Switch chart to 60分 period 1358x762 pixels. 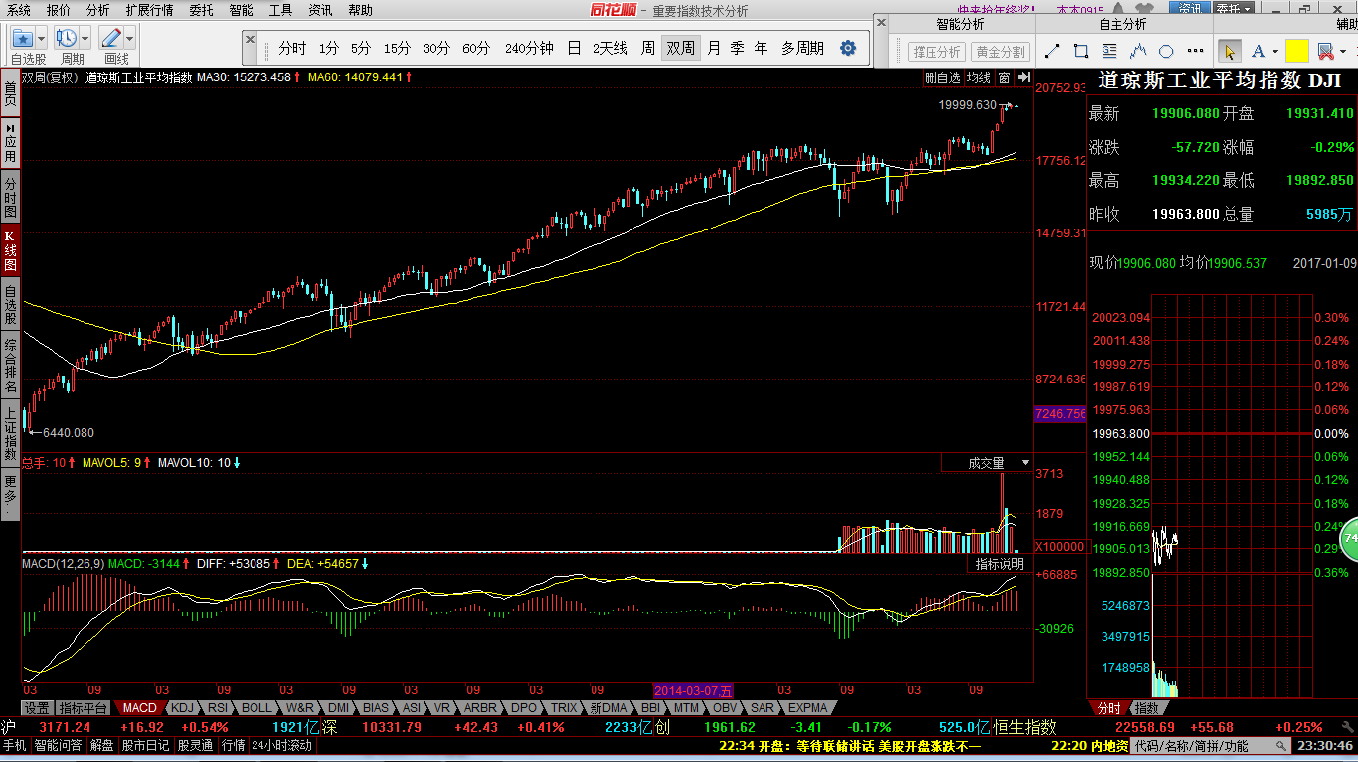pos(476,48)
